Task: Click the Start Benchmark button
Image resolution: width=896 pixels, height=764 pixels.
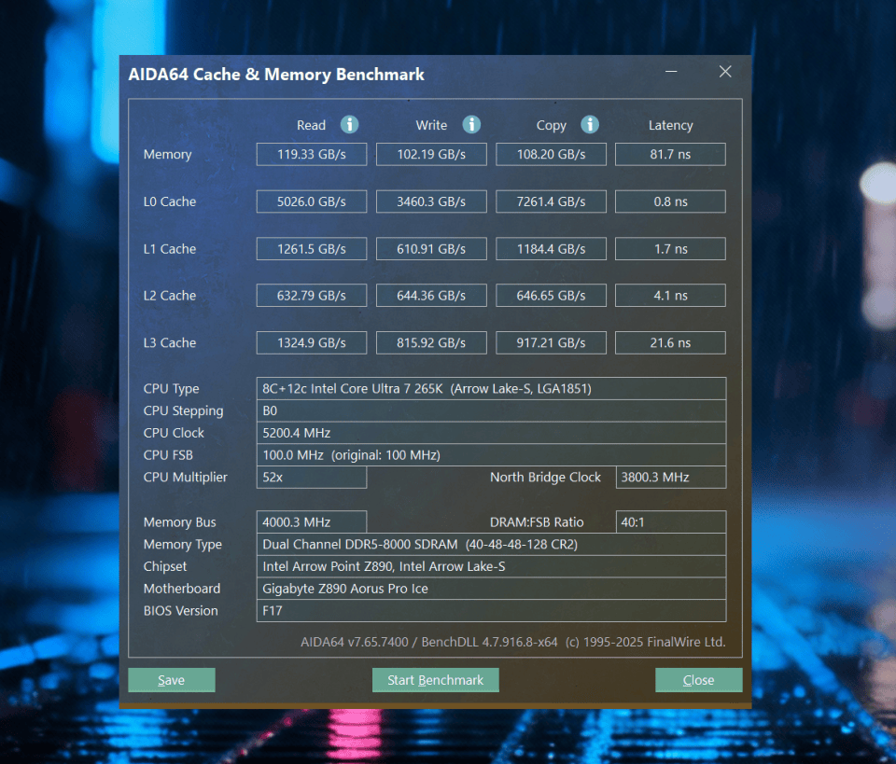Action: [435, 679]
